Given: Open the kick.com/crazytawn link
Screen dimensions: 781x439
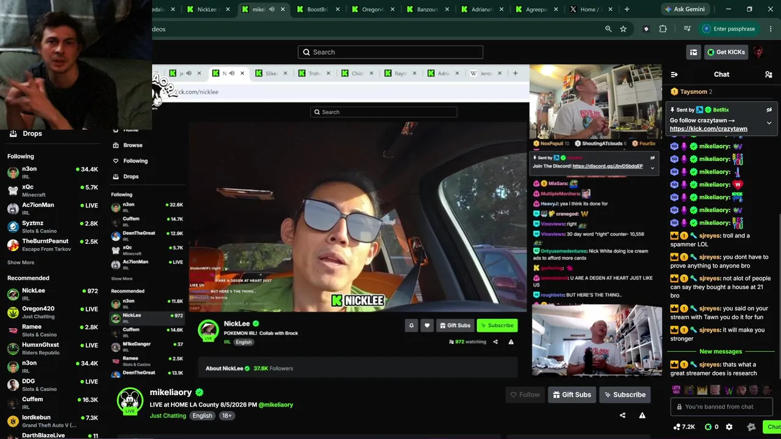Looking at the screenshot, I should click(708, 129).
